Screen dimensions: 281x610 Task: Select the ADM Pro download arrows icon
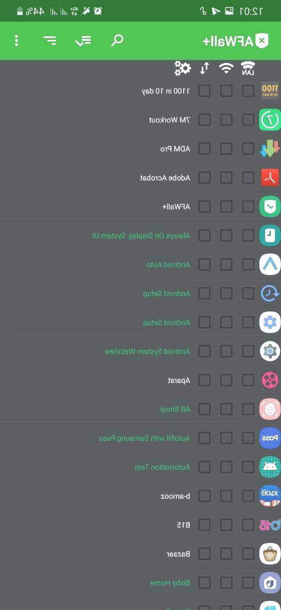[x=270, y=149]
